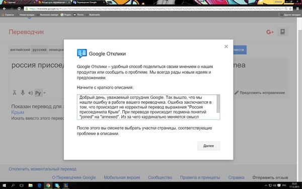The height and width of the screenshot is (189, 302).
Task: Launch Microsoft Edge from taskbar
Action: (x=39, y=185)
